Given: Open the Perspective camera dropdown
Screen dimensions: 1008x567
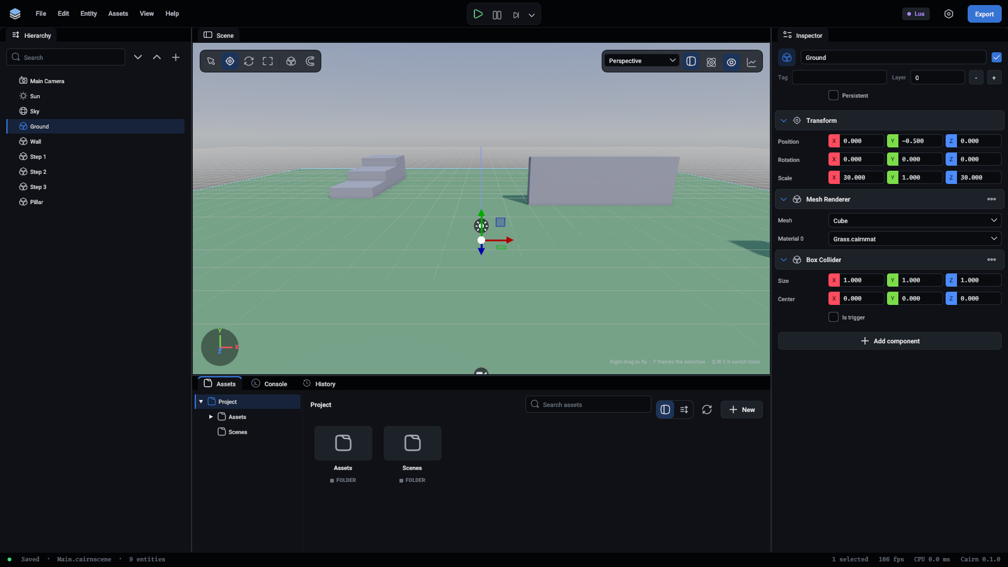Looking at the screenshot, I should tap(642, 60).
